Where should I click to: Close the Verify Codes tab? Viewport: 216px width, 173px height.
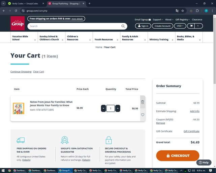(x=43, y=4)
